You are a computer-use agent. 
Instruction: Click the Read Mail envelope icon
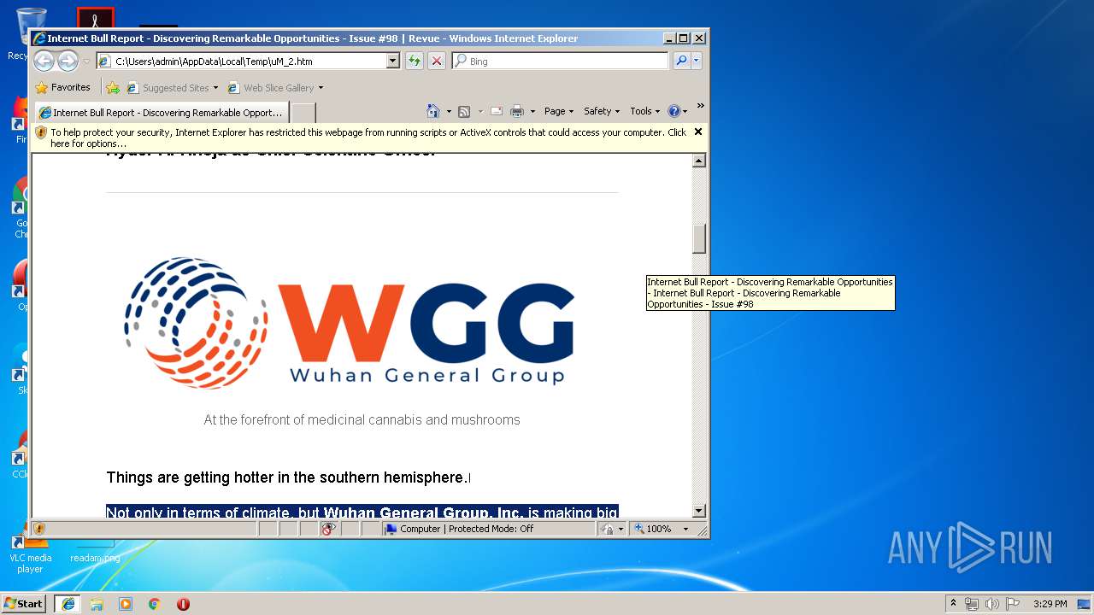click(496, 111)
